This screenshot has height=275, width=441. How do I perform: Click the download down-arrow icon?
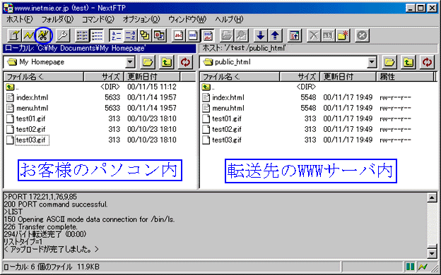261,36
